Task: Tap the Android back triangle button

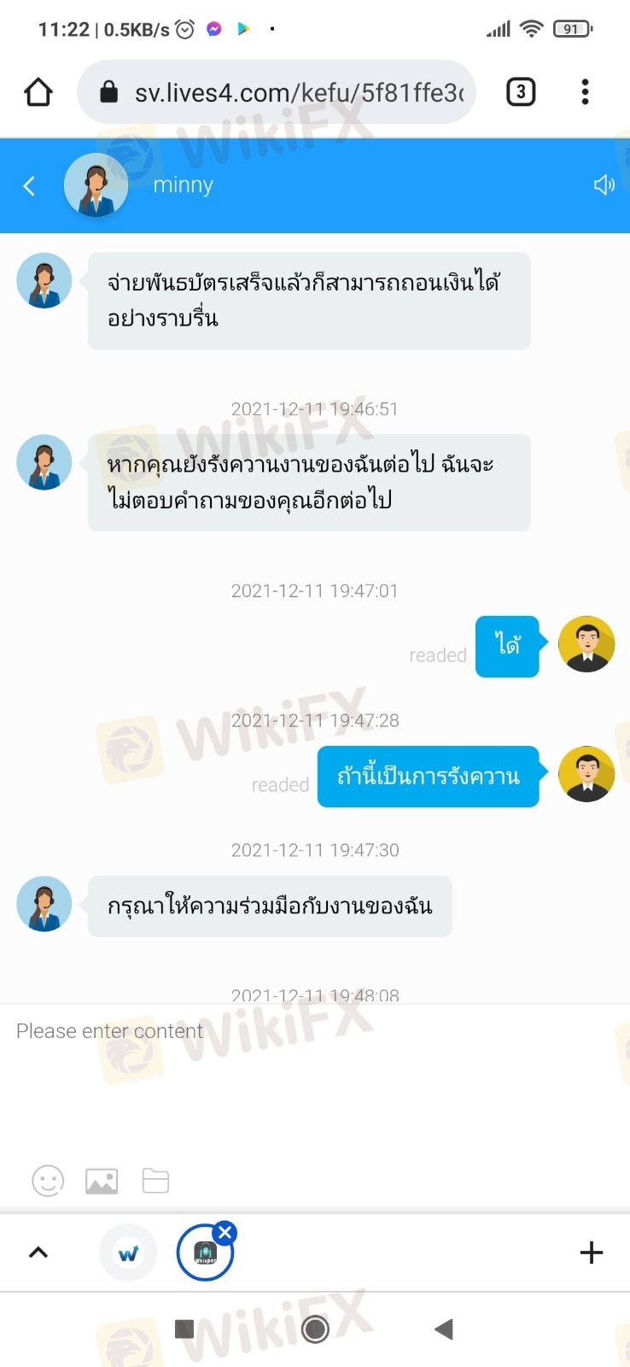Action: pyautogui.click(x=443, y=1329)
